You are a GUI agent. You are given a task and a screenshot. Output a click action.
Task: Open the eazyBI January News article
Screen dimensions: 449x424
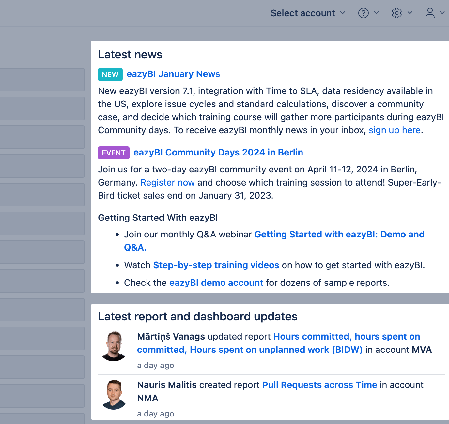click(173, 74)
